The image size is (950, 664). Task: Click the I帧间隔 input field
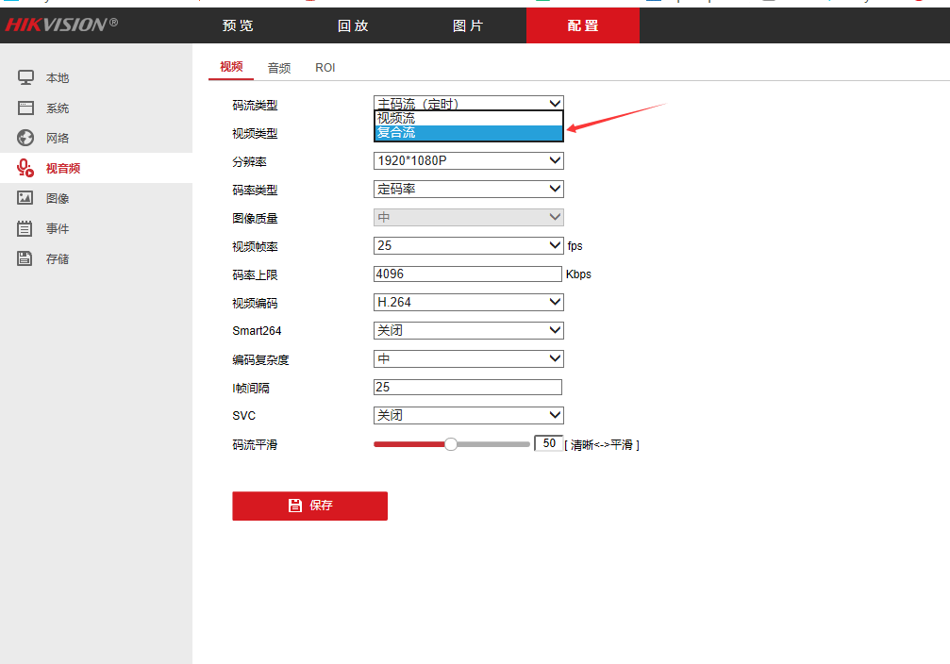point(467,387)
